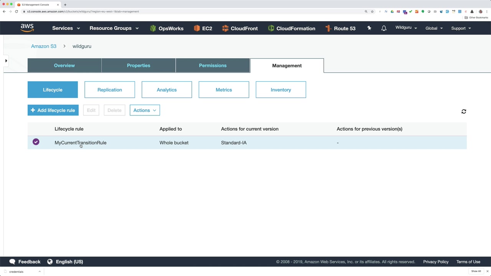Open the Wildguru account dropdown
This screenshot has width=491, height=276.
click(406, 28)
